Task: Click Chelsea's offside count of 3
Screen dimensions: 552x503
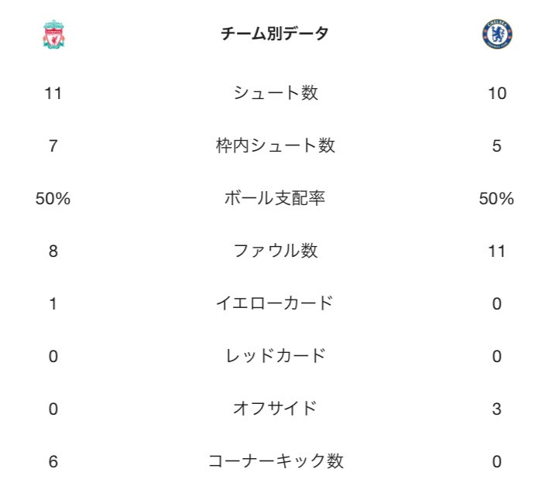Action: [x=497, y=409]
